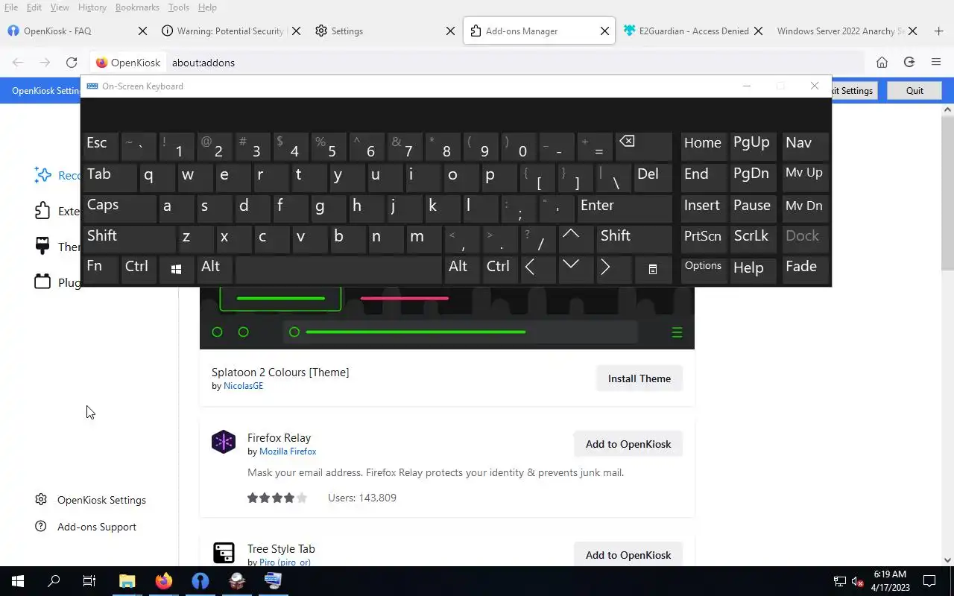The width and height of the screenshot is (954, 596).
Task: Click the Add-ons Support question mark icon
Action: pyautogui.click(x=41, y=527)
